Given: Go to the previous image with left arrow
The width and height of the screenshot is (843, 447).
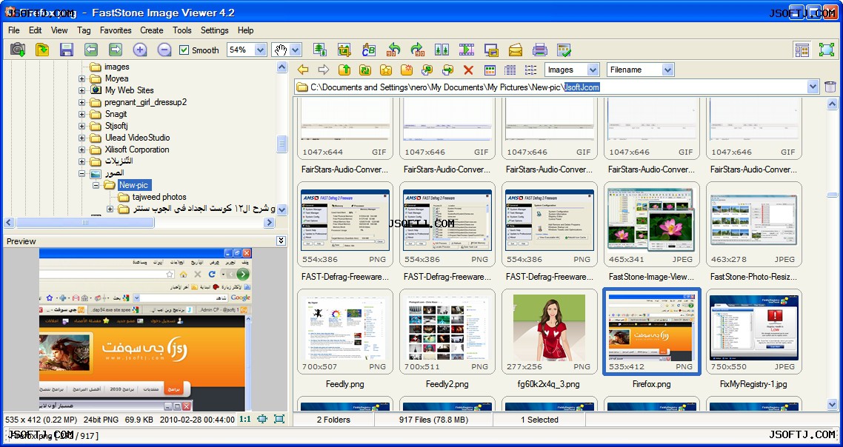Looking at the screenshot, I should pyautogui.click(x=91, y=50).
